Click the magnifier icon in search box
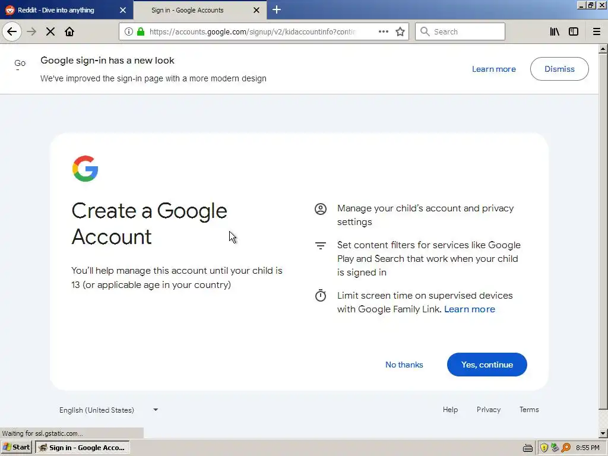 click(x=425, y=31)
